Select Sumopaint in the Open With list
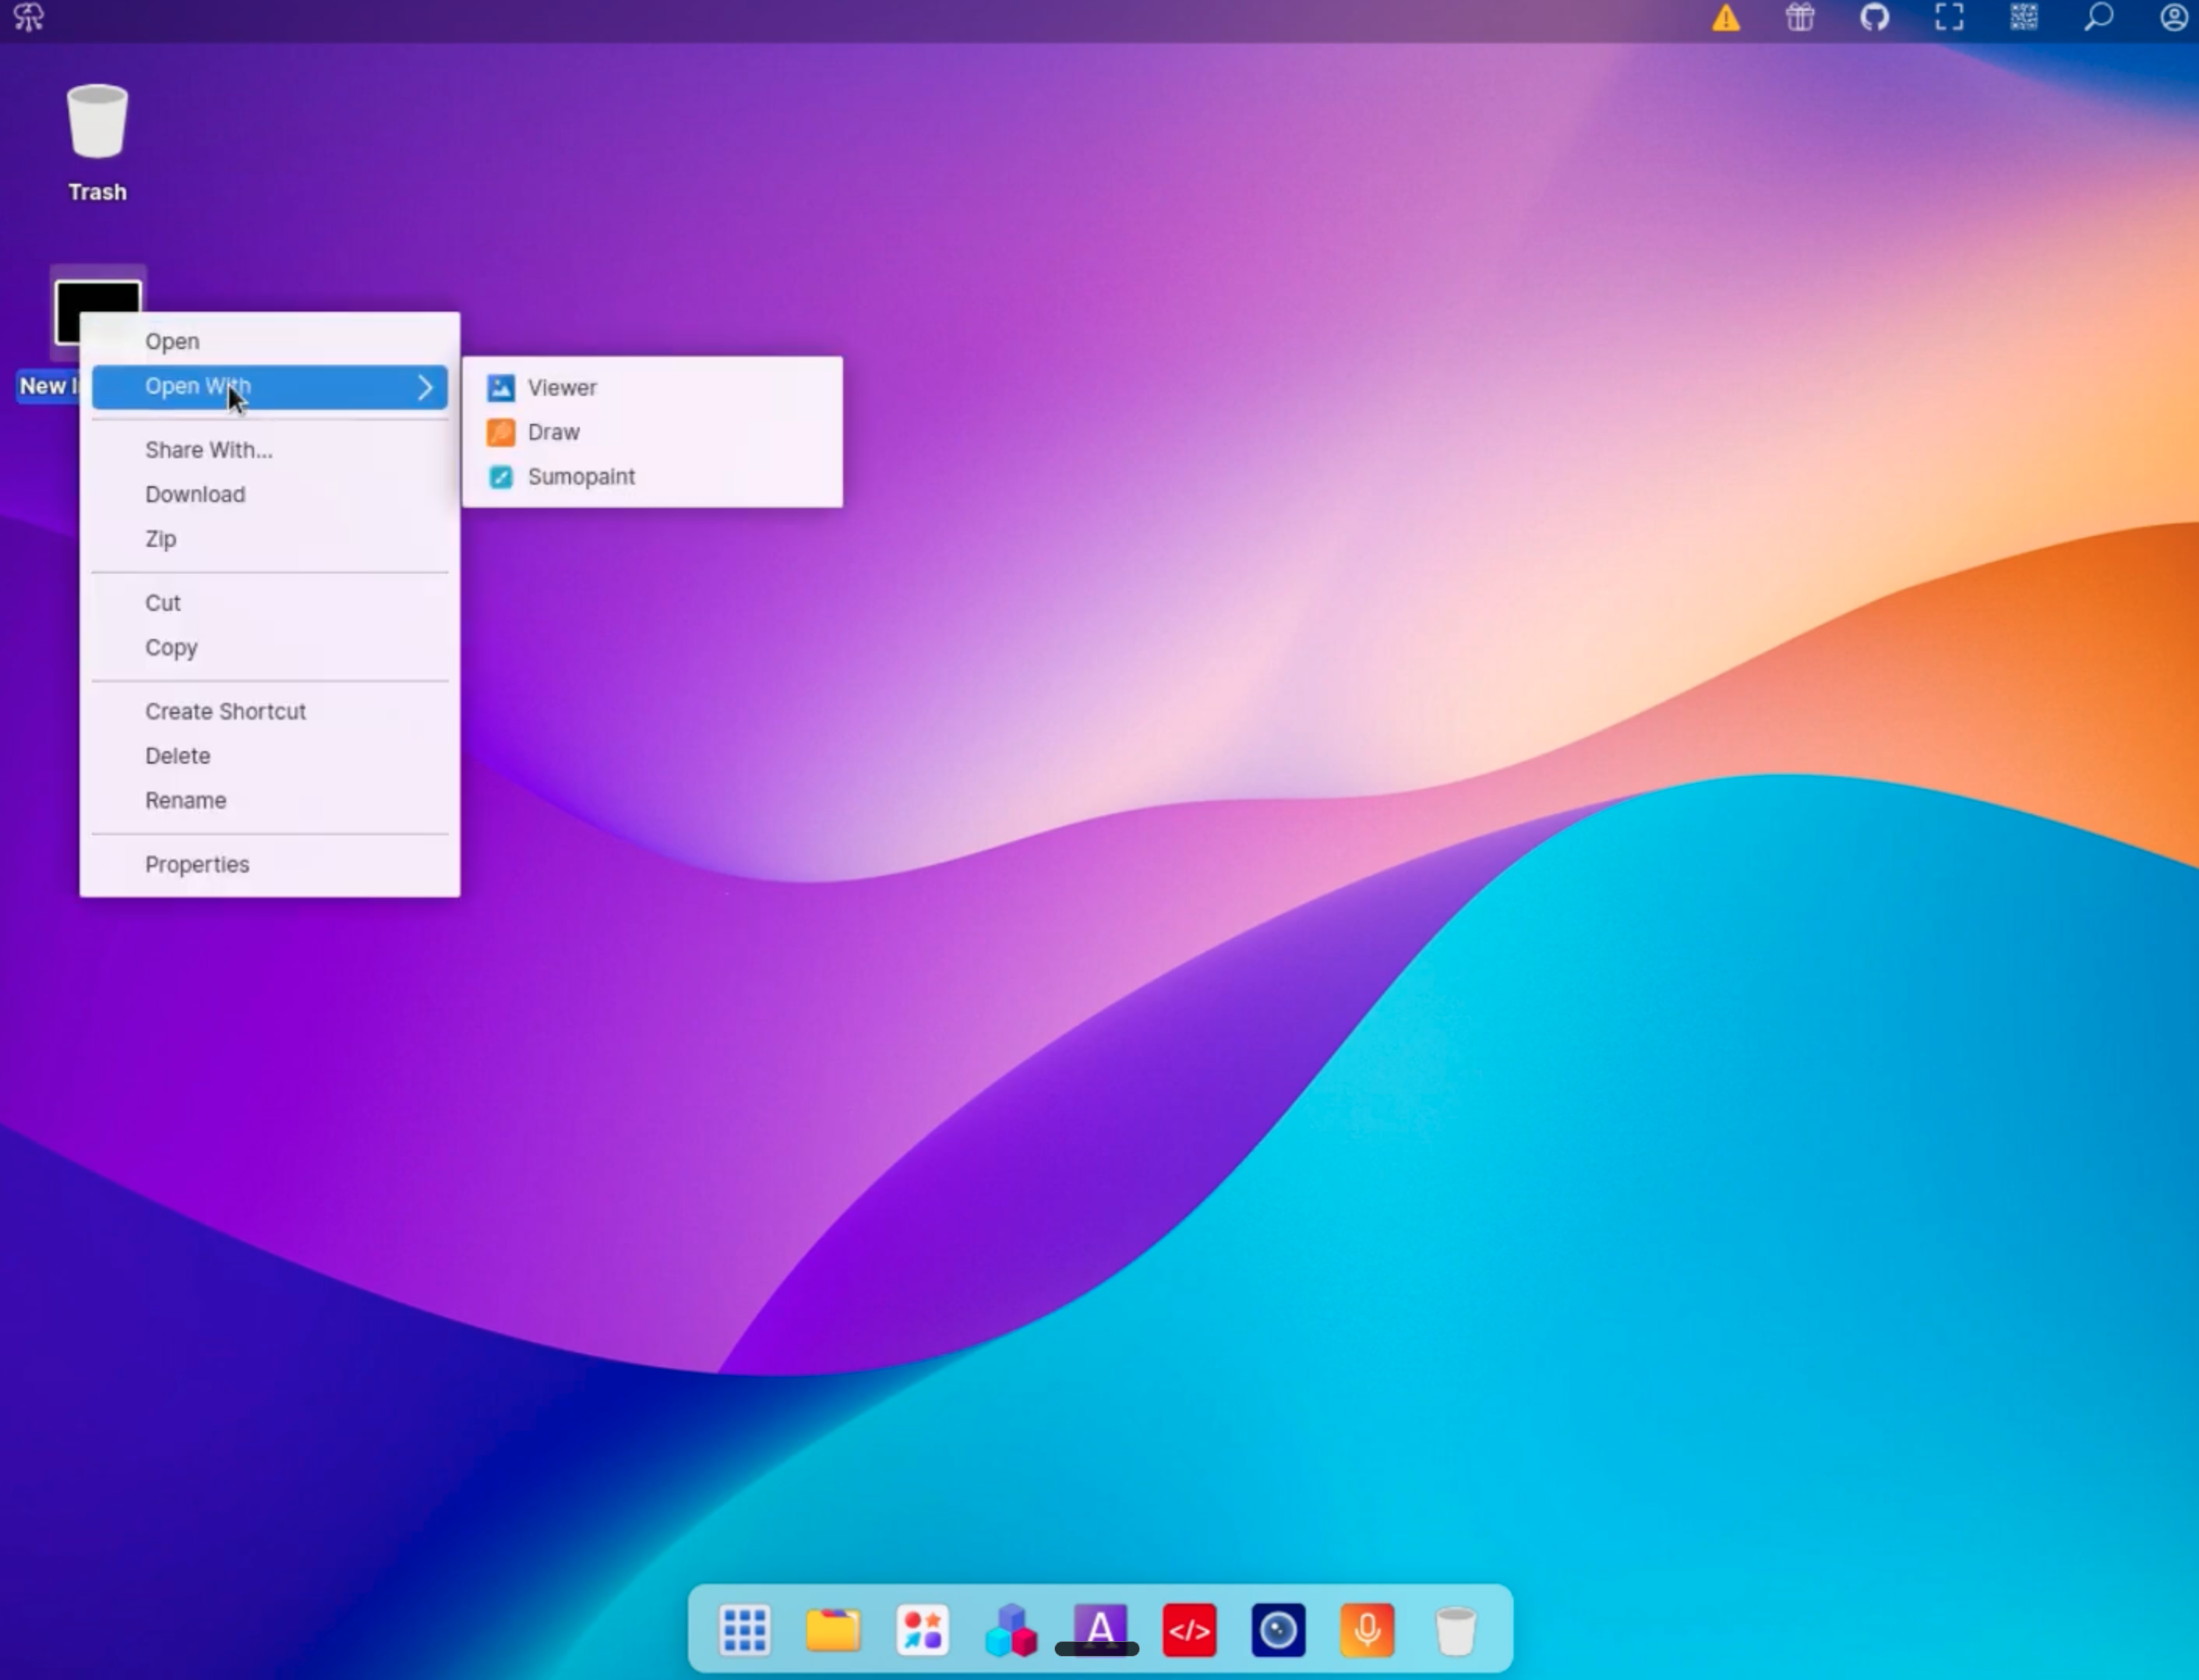Viewport: 2199px width, 1680px height. point(581,477)
